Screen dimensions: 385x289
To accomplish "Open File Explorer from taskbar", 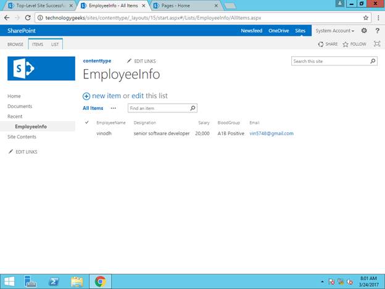I will [77, 282].
